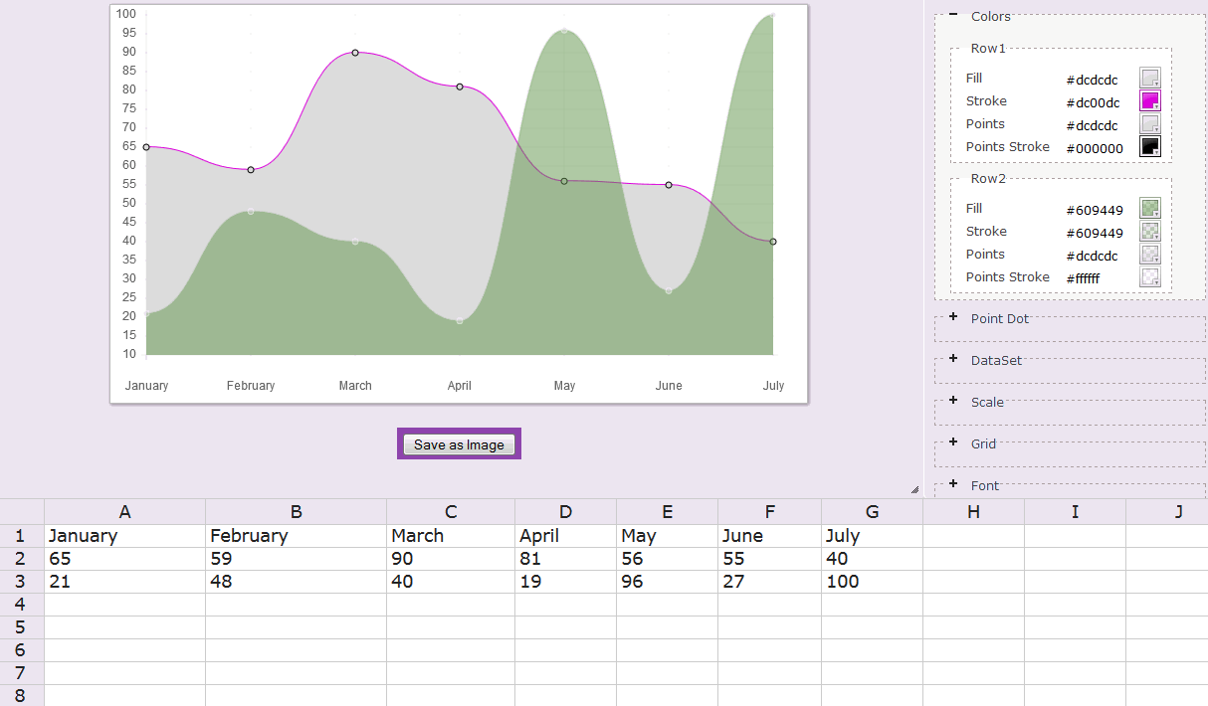The height and width of the screenshot is (706, 1208).
Task: Open Row2 Fill green color swatch
Action: click(x=1149, y=209)
